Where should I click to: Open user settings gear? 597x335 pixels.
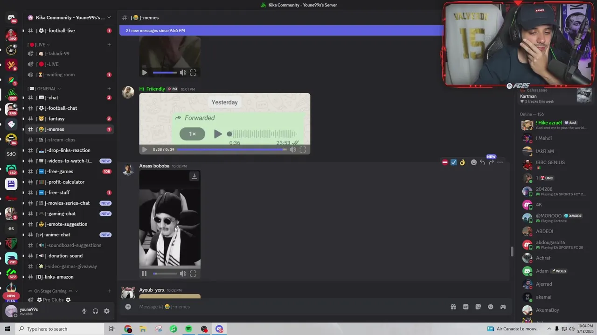point(107,311)
